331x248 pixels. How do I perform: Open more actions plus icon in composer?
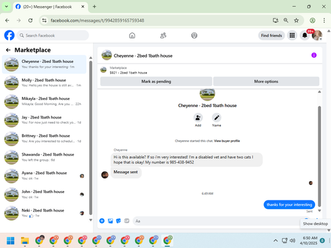click(x=102, y=221)
